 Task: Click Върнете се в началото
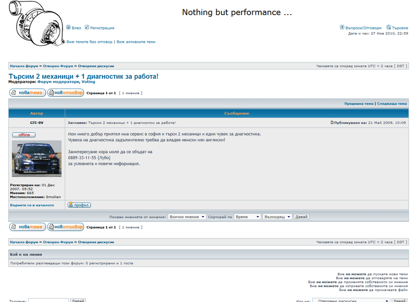32,205
